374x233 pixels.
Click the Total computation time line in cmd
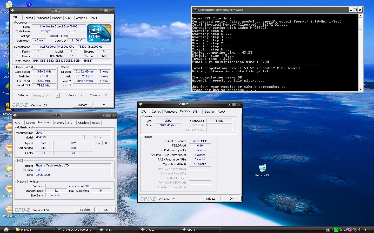tap(246, 68)
